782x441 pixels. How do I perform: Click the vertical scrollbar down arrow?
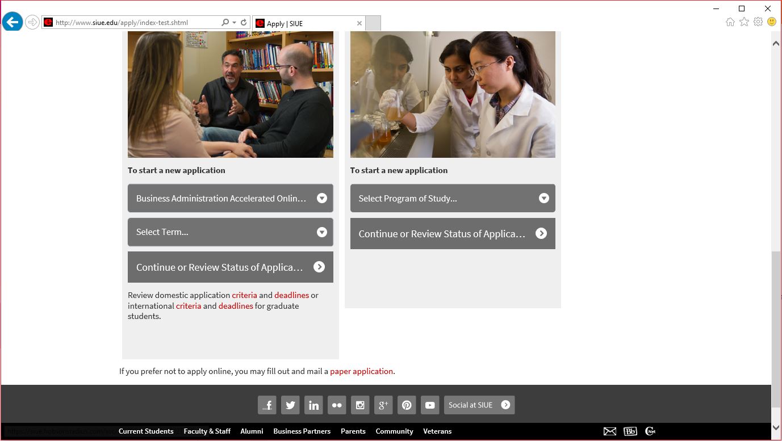tap(776, 427)
